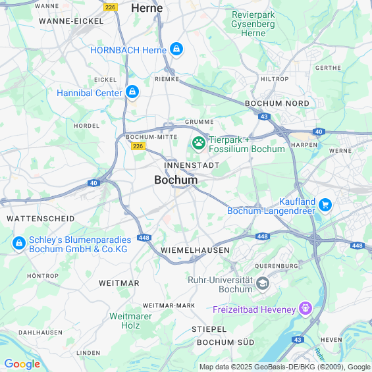Open the Google logo link
Image resolution: width=372 pixels, height=372 pixels.
tap(22, 364)
